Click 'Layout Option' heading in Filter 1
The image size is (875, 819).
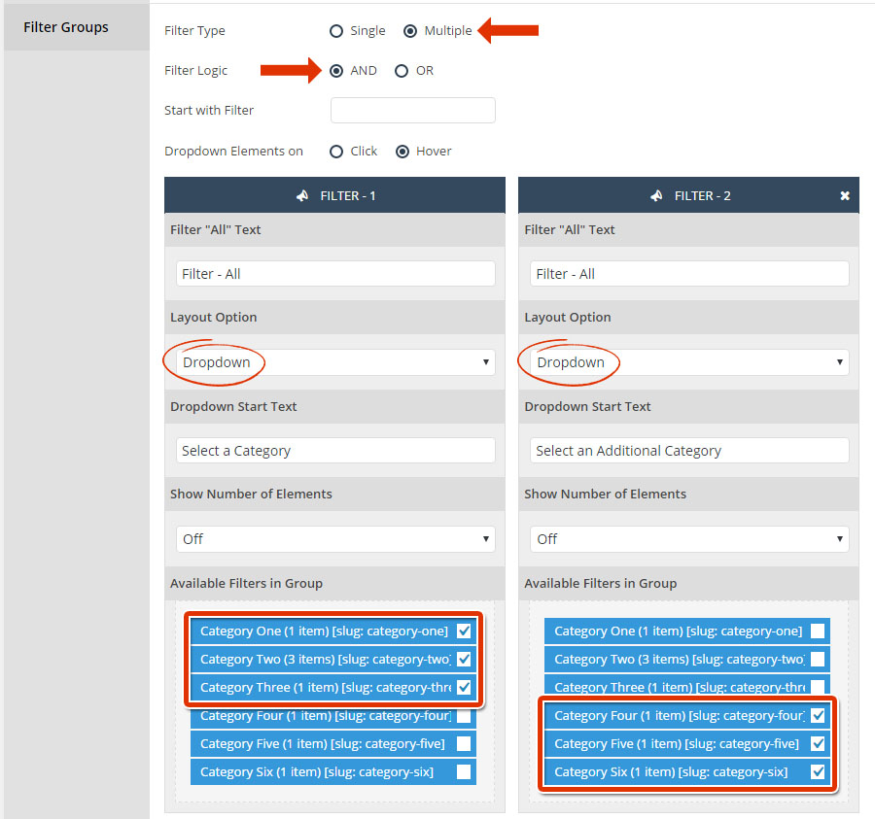click(x=214, y=318)
